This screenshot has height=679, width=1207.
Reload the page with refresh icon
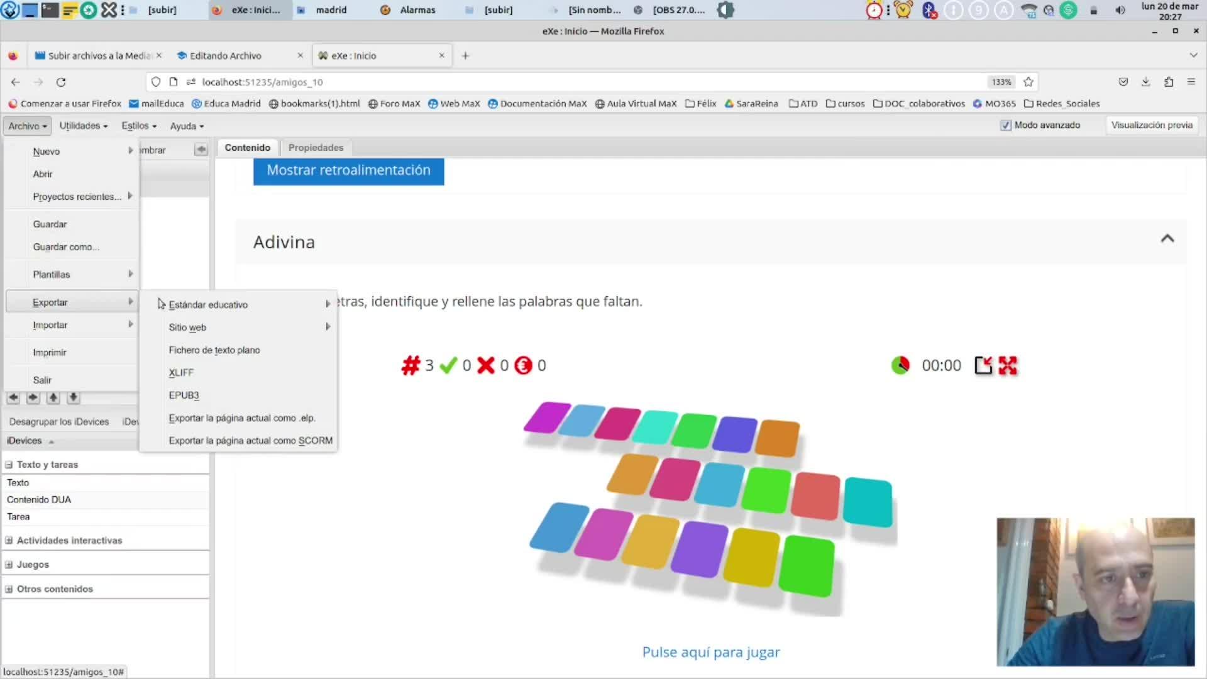click(61, 82)
